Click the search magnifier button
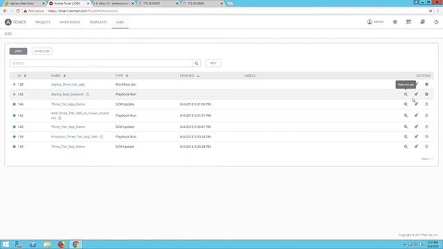This screenshot has width=443, height=249. click(x=197, y=63)
